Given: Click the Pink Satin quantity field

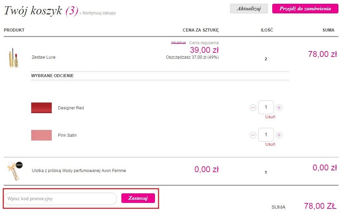Looking at the screenshot, I should click(x=266, y=134).
